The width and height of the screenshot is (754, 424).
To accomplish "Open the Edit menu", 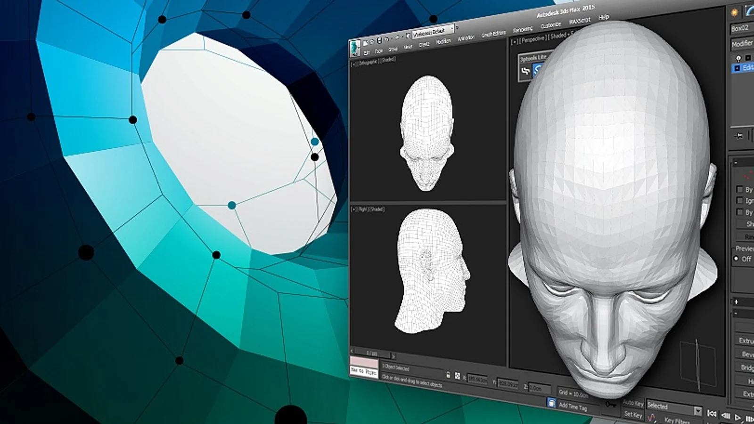I will (367, 53).
